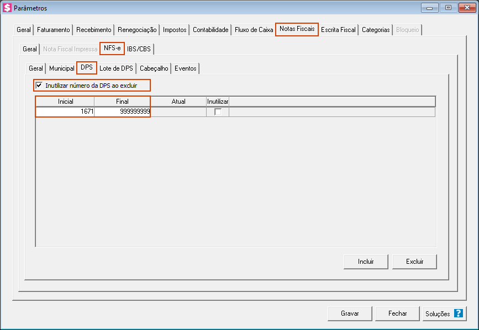Open the Eventos tab

coord(185,68)
